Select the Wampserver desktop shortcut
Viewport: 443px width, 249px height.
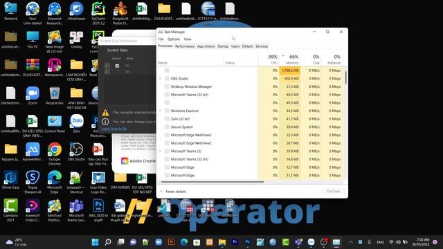click(55, 68)
